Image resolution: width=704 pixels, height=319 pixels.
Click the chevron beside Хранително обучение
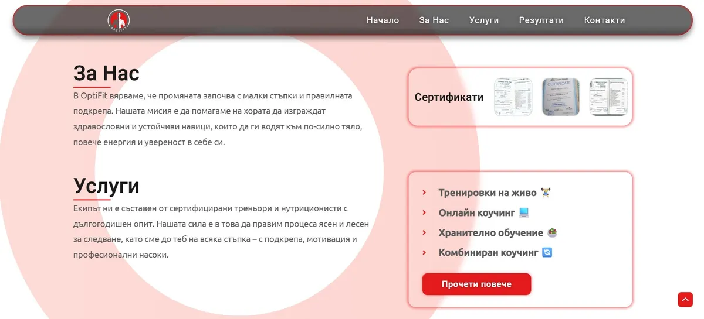tap(424, 232)
